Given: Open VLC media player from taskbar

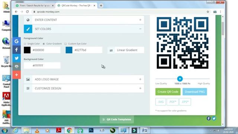Looking at the screenshot, I should click(x=37, y=131).
